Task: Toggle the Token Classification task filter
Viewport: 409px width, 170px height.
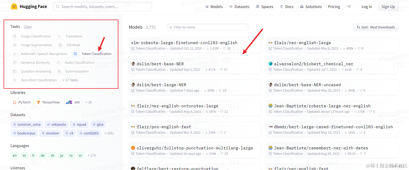Action: tap(93, 54)
